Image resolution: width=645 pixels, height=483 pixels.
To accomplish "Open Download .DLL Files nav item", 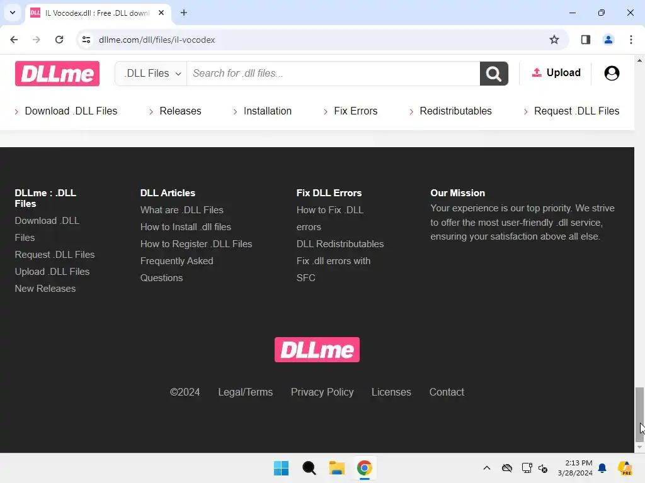I will click(71, 111).
